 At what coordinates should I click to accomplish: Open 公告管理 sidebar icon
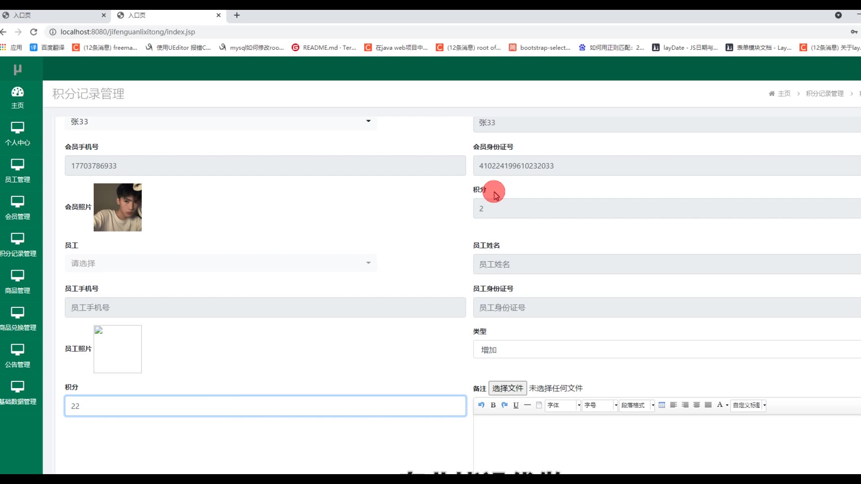point(17,356)
